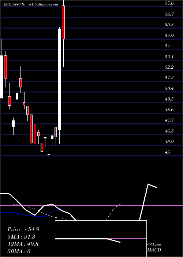Image resolution: width=183 pixels, height=257 pixels.
Task: Click the 49.5 price axis label
Action: click(x=169, y=99)
